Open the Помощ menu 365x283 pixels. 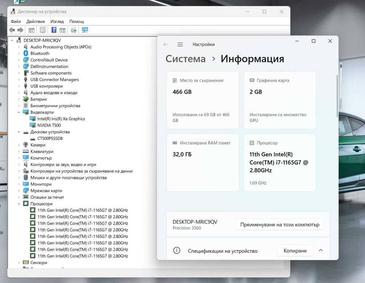pos(77,21)
